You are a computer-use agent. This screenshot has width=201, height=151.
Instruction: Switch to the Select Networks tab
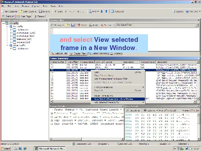tap(98, 53)
